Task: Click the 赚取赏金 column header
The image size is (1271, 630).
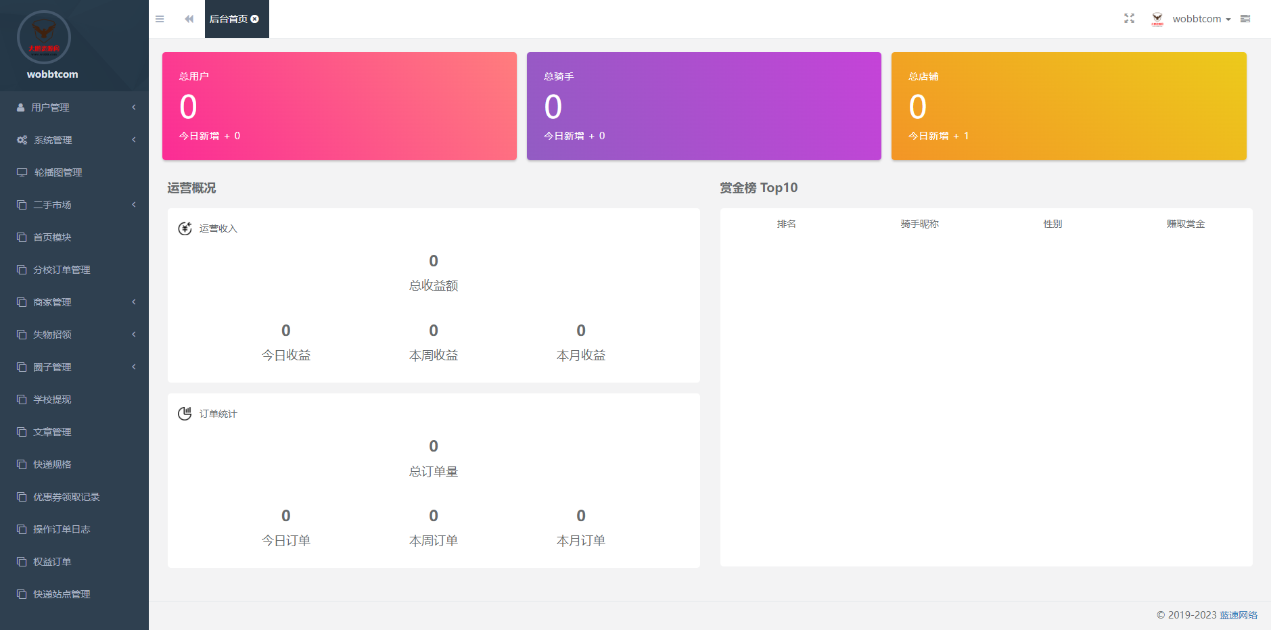Action: pyautogui.click(x=1185, y=224)
